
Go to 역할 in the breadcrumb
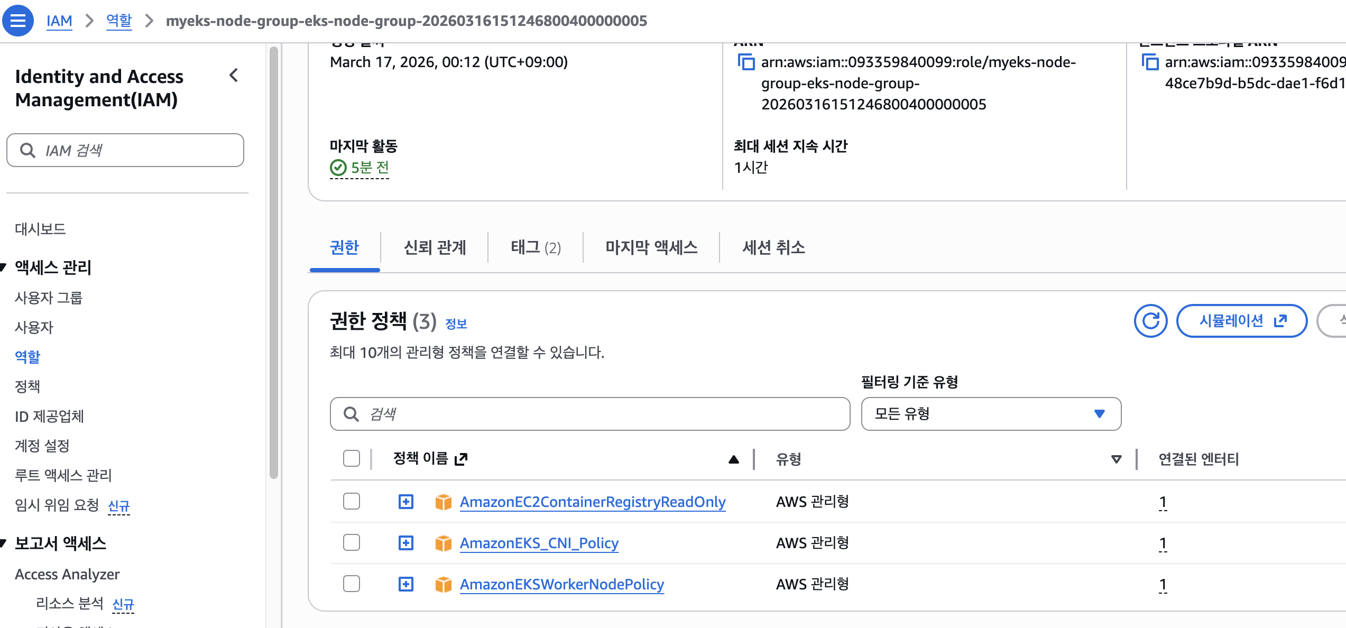[x=119, y=21]
